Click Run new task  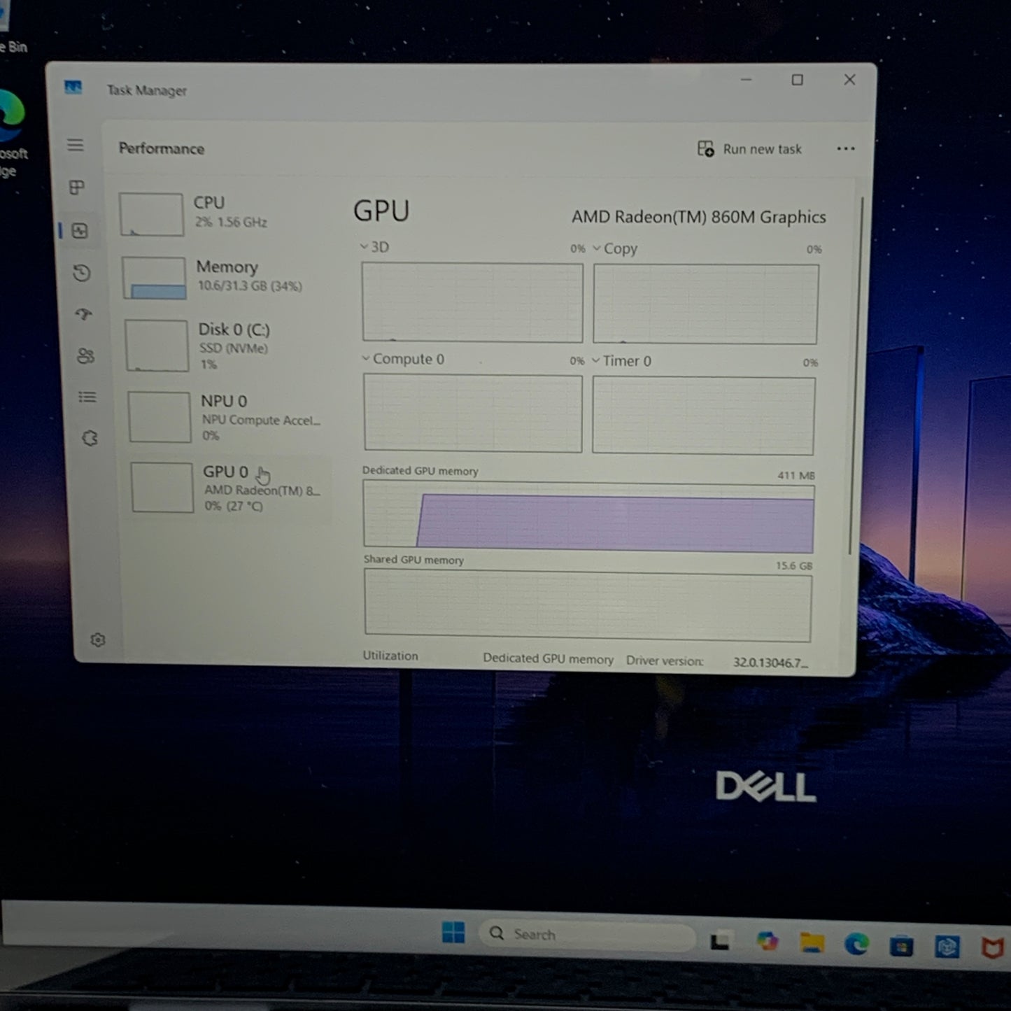(750, 148)
